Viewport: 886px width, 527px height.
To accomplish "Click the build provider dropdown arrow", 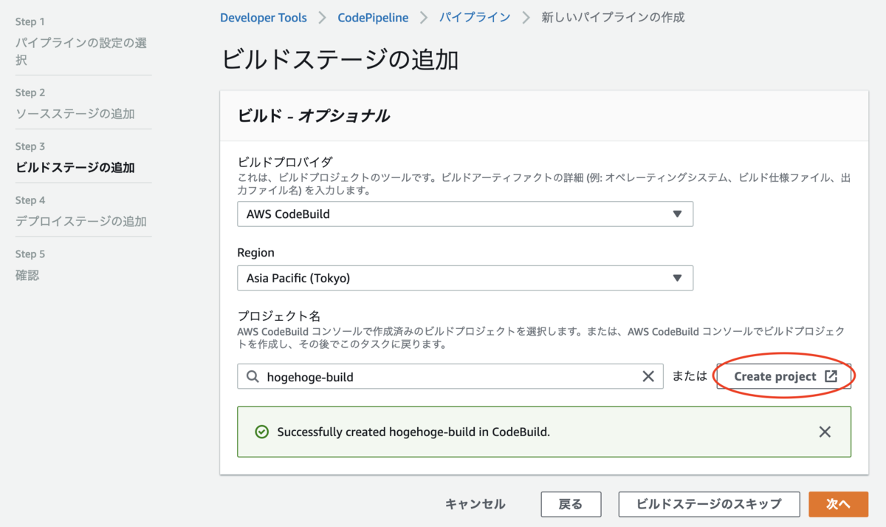I will [x=677, y=214].
